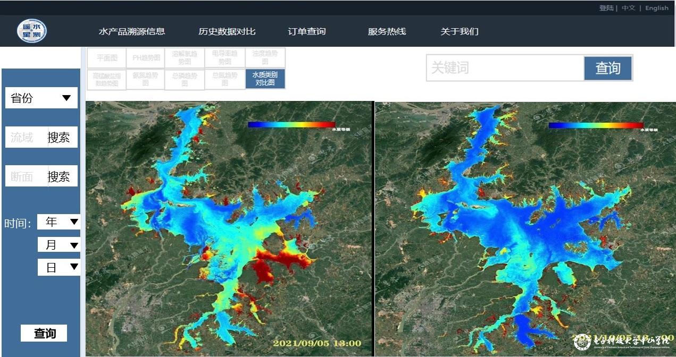Expand the 年 year dropdown
The image size is (676, 357).
point(59,222)
